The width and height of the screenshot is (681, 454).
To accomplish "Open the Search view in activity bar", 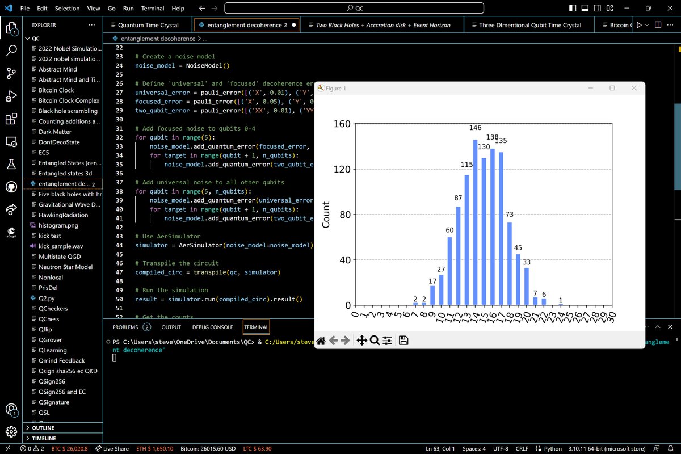I will pyautogui.click(x=11, y=50).
